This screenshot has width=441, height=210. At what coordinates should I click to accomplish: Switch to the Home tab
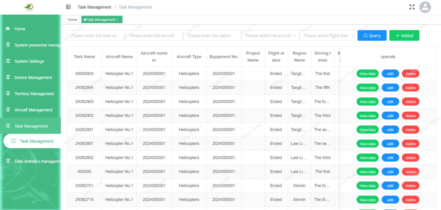(72, 20)
